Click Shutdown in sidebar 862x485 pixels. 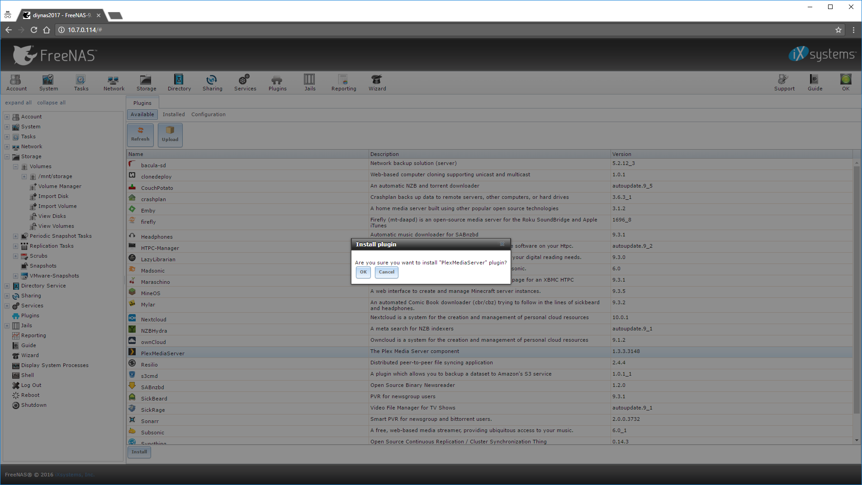(x=33, y=405)
